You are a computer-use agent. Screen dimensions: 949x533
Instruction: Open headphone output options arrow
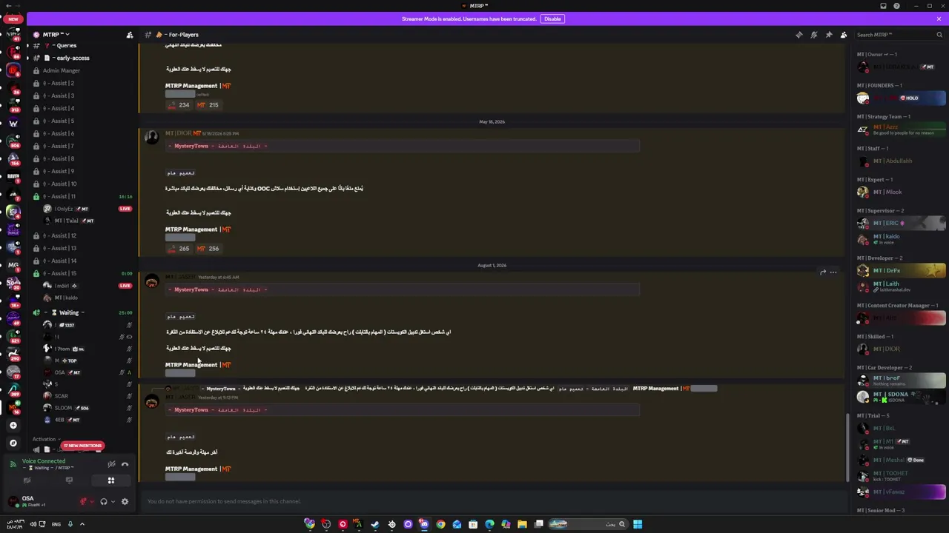pos(113,501)
